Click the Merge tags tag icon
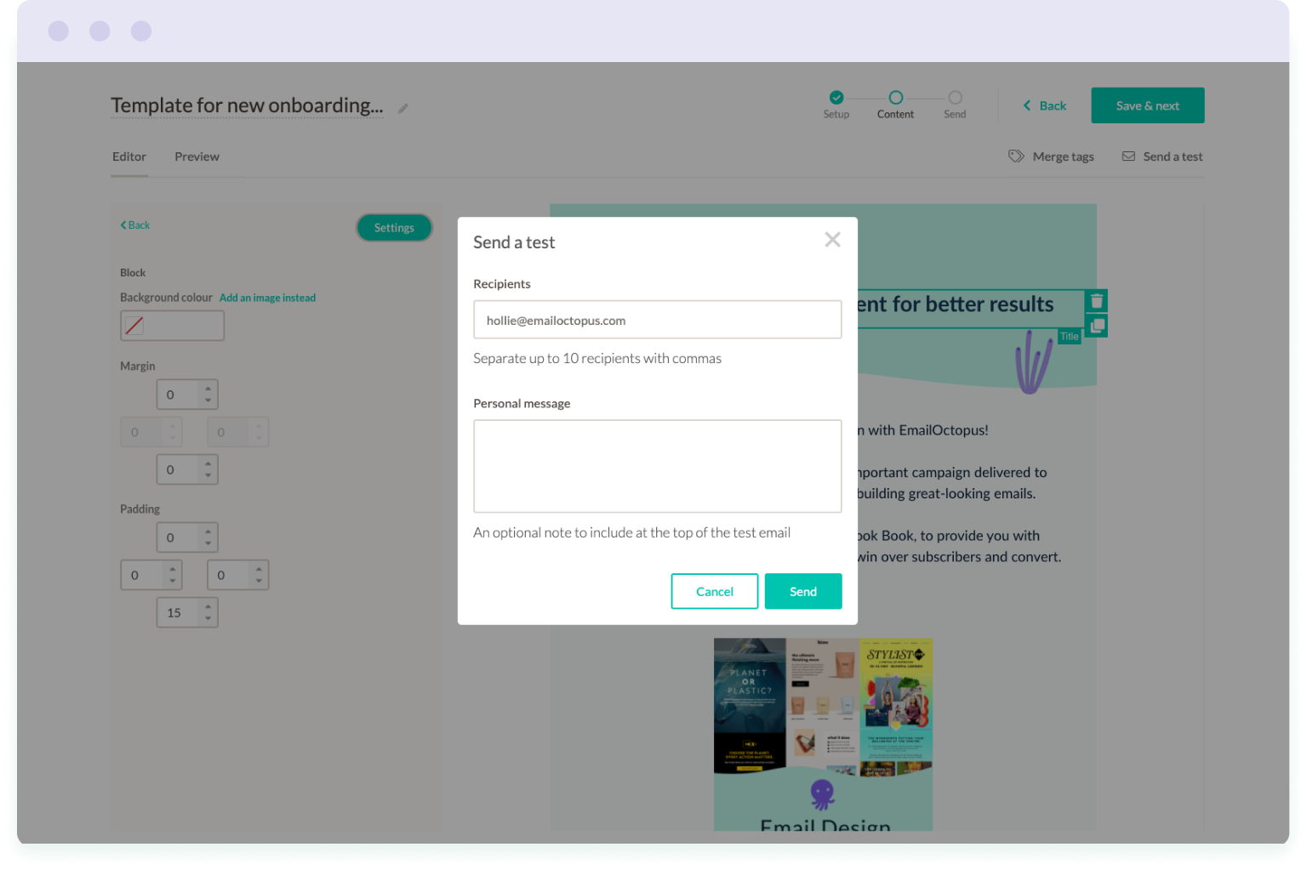Image resolution: width=1307 pixels, height=870 pixels. coord(1016,156)
